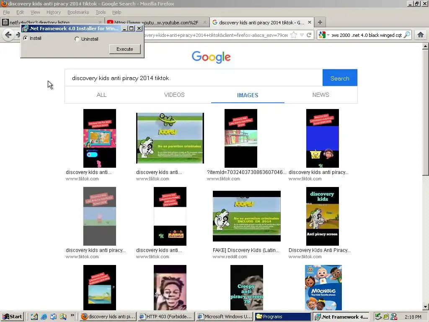
Task: Switch to Programs folder taskbar window
Action: tap(283, 317)
